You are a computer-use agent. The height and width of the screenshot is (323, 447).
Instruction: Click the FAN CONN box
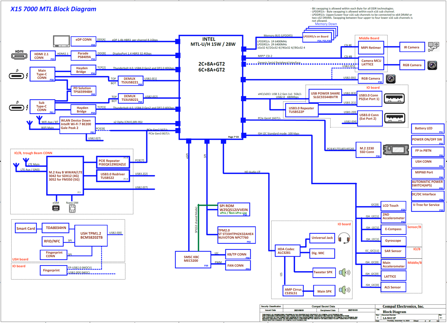(238, 265)
